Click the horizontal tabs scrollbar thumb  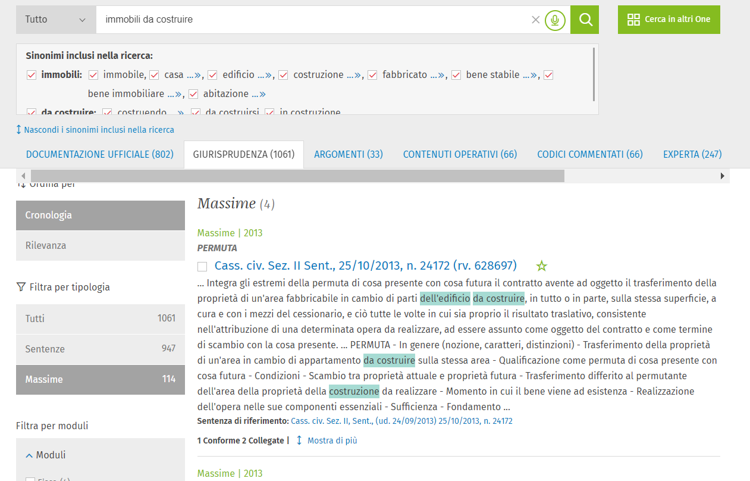click(x=297, y=176)
